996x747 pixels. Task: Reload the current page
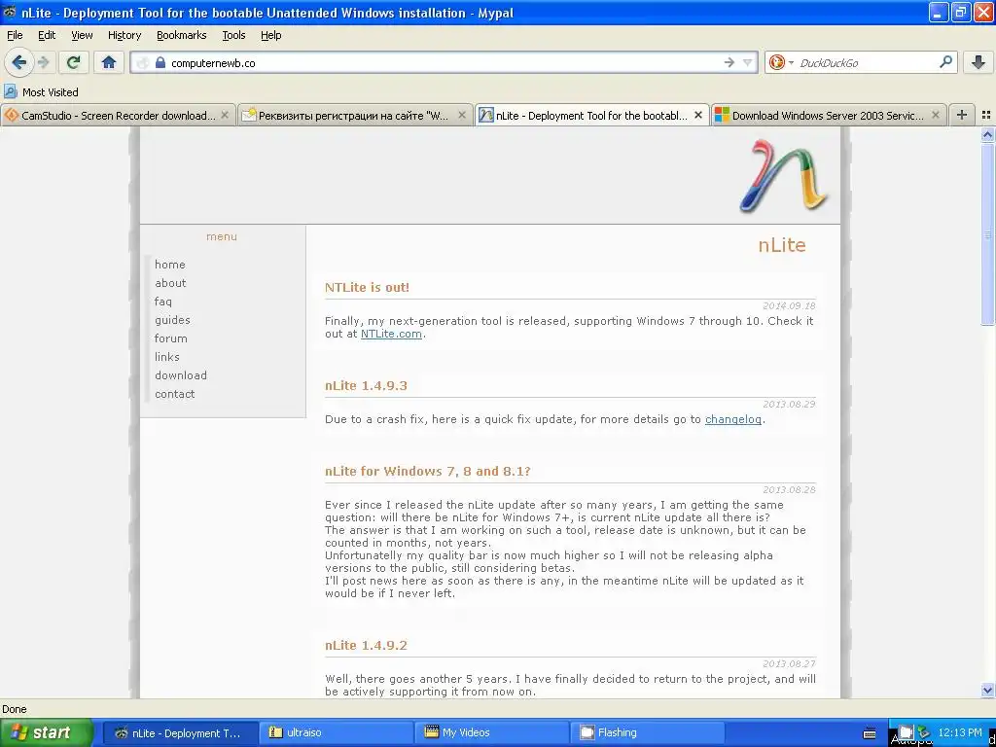coord(73,62)
